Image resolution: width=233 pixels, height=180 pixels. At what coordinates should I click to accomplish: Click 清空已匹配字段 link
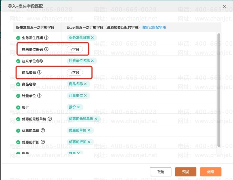point(154,27)
